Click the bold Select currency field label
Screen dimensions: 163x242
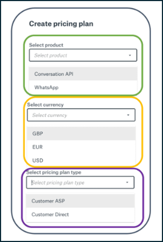pyautogui.click(x=45, y=105)
